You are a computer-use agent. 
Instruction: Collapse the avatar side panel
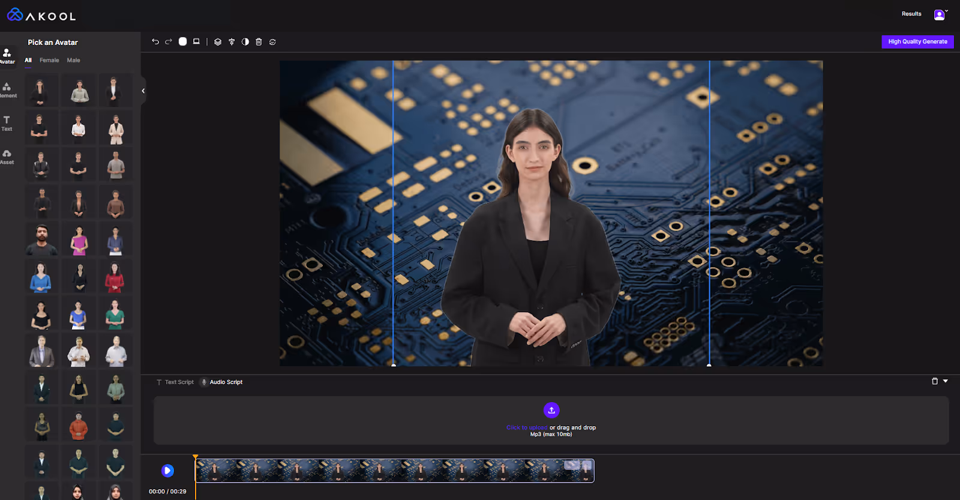tap(143, 91)
